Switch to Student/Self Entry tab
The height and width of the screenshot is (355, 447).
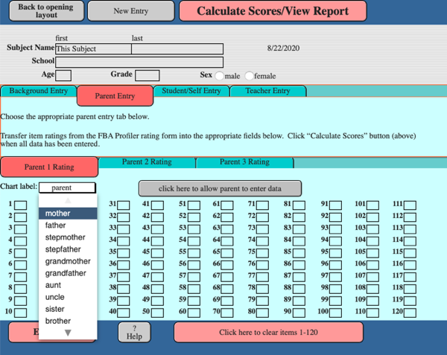191,92
